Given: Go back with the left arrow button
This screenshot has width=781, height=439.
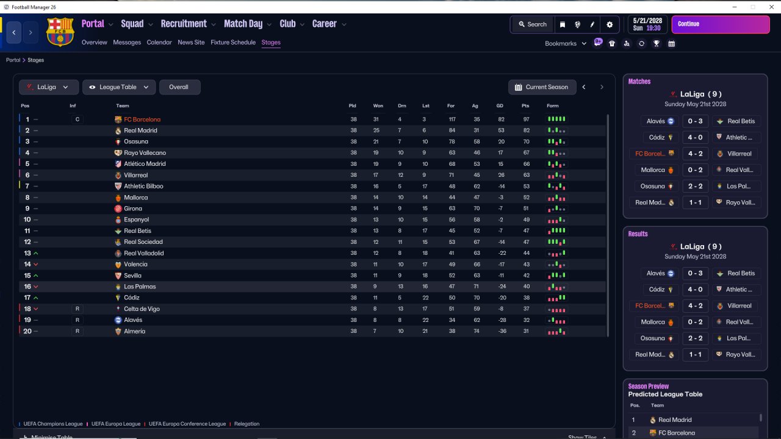Looking at the screenshot, I should point(14,32).
